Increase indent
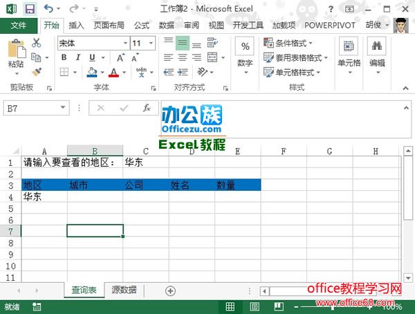The image size is (415, 314). point(183,72)
